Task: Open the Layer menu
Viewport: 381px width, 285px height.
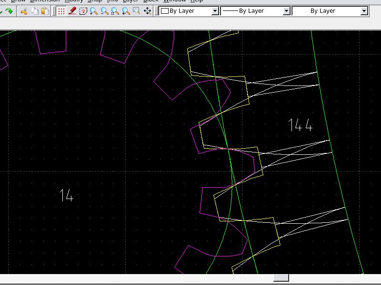Action: coord(130,1)
